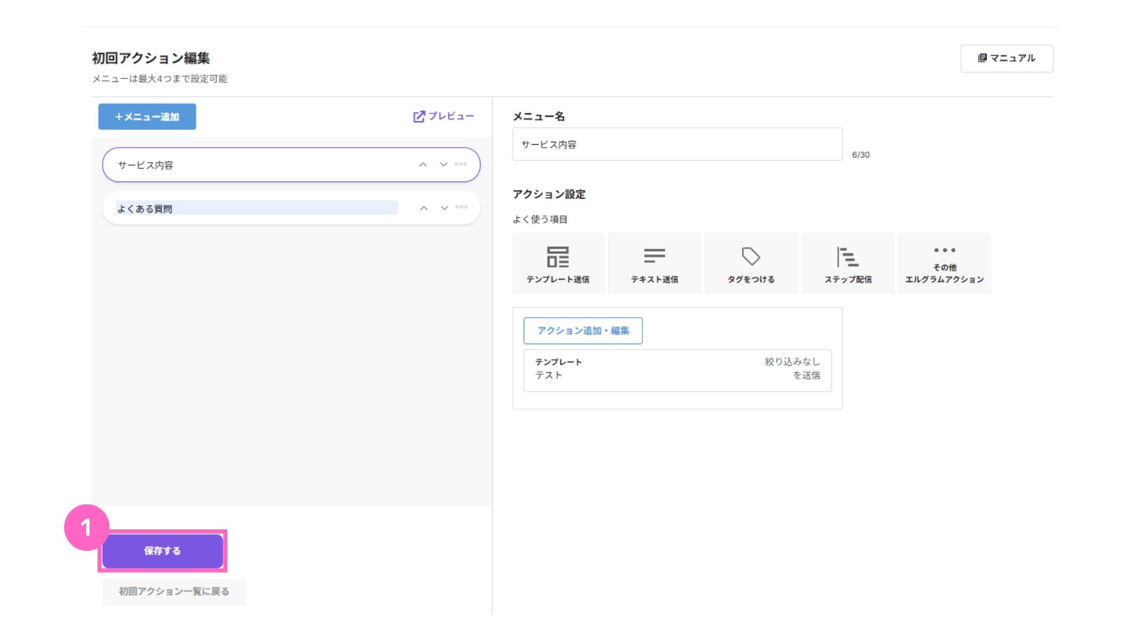This screenshot has height=641, width=1140.
Task: Open その他エルグラムアクション options
Action: pos(944,263)
